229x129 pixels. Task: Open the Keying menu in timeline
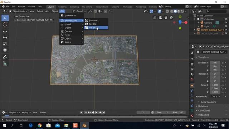(26, 113)
